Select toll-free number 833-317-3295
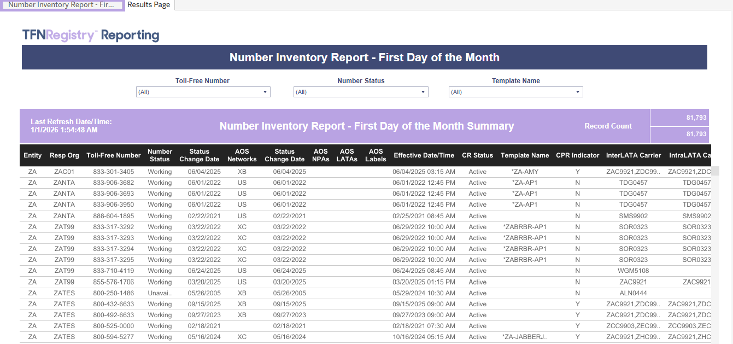Image resolution: width=733 pixels, height=344 pixels. click(x=114, y=260)
